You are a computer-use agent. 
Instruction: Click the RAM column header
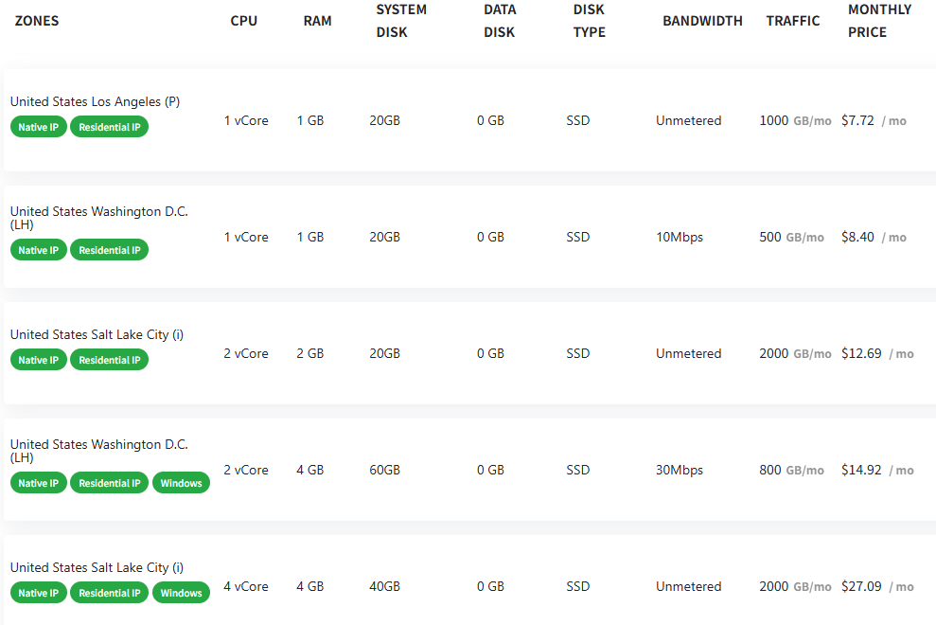[317, 21]
